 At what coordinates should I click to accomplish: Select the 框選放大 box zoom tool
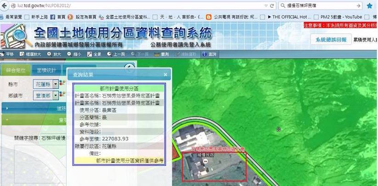tap(31, 54)
